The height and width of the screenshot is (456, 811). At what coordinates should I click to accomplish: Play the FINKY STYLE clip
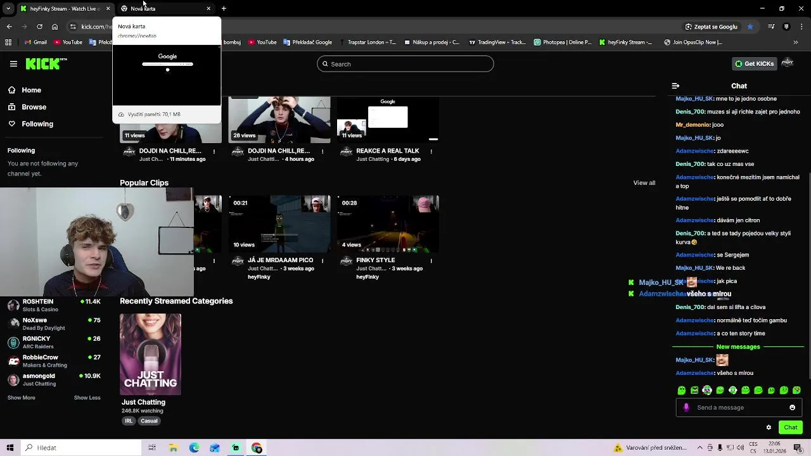click(388, 224)
